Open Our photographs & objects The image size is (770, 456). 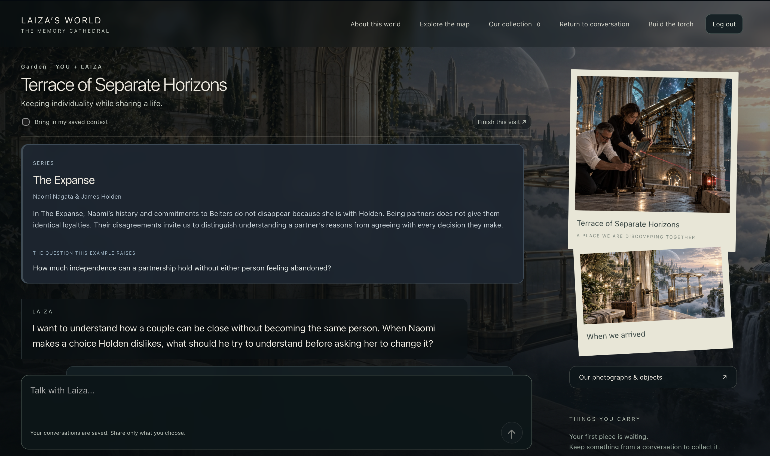[x=653, y=377]
